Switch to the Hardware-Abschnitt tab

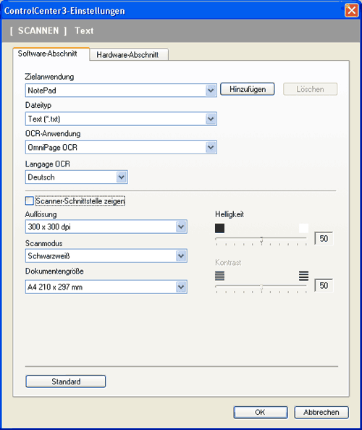tap(128, 54)
